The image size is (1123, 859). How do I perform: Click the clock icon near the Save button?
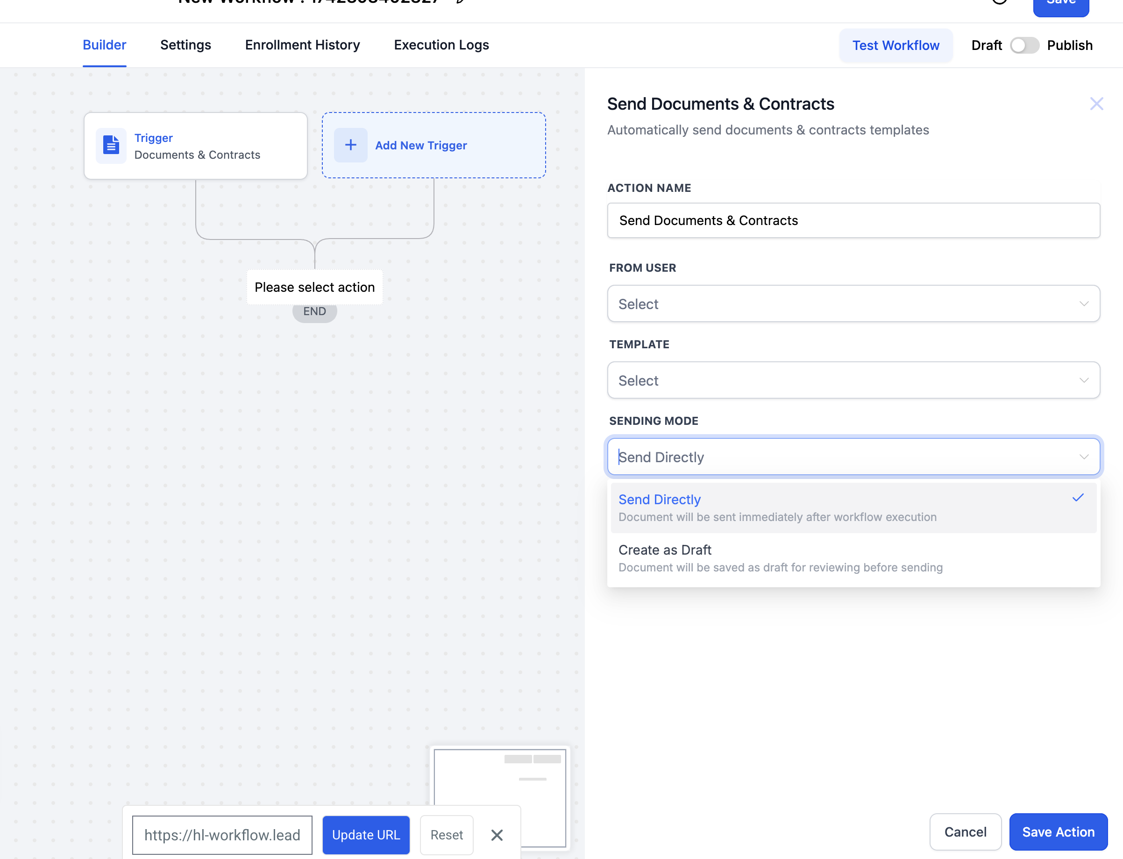(1000, 2)
